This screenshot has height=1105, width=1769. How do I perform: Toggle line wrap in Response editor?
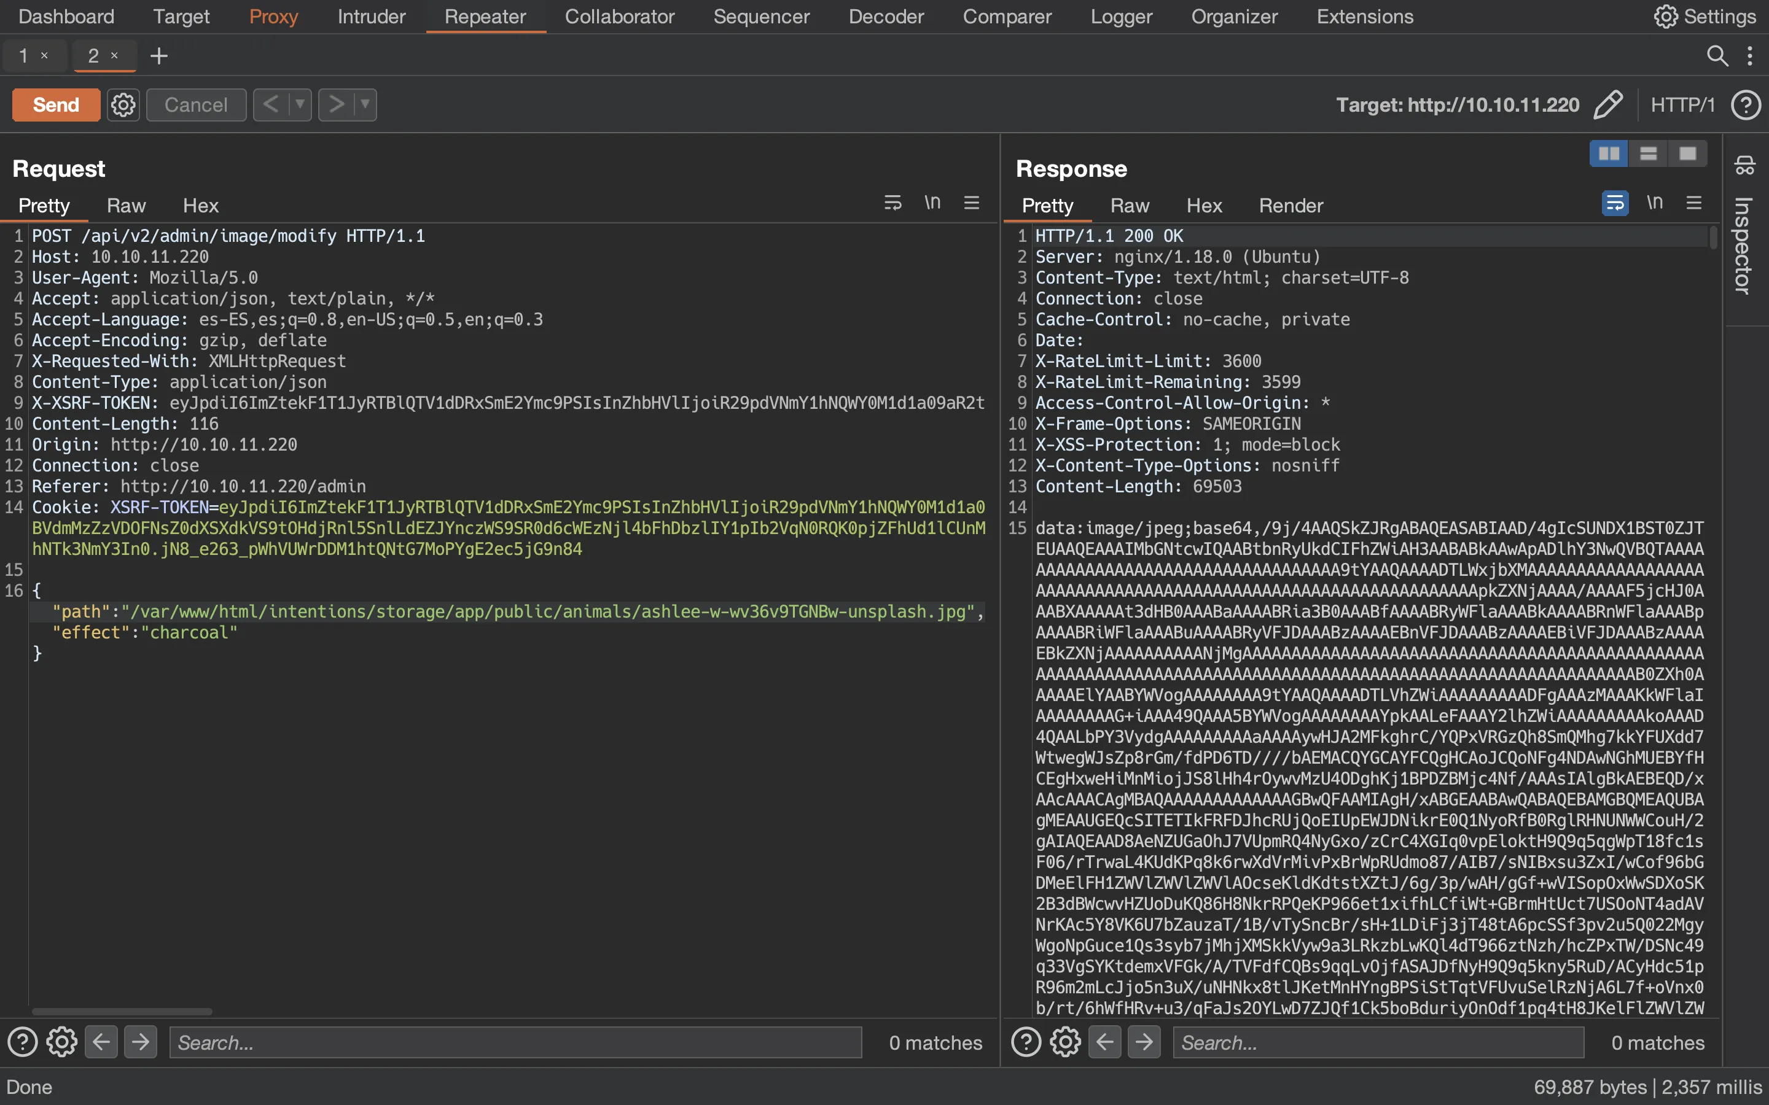pyautogui.click(x=1615, y=203)
